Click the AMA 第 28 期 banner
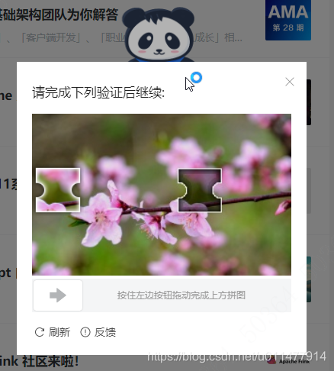This screenshot has height=371, width=334. tap(288, 20)
